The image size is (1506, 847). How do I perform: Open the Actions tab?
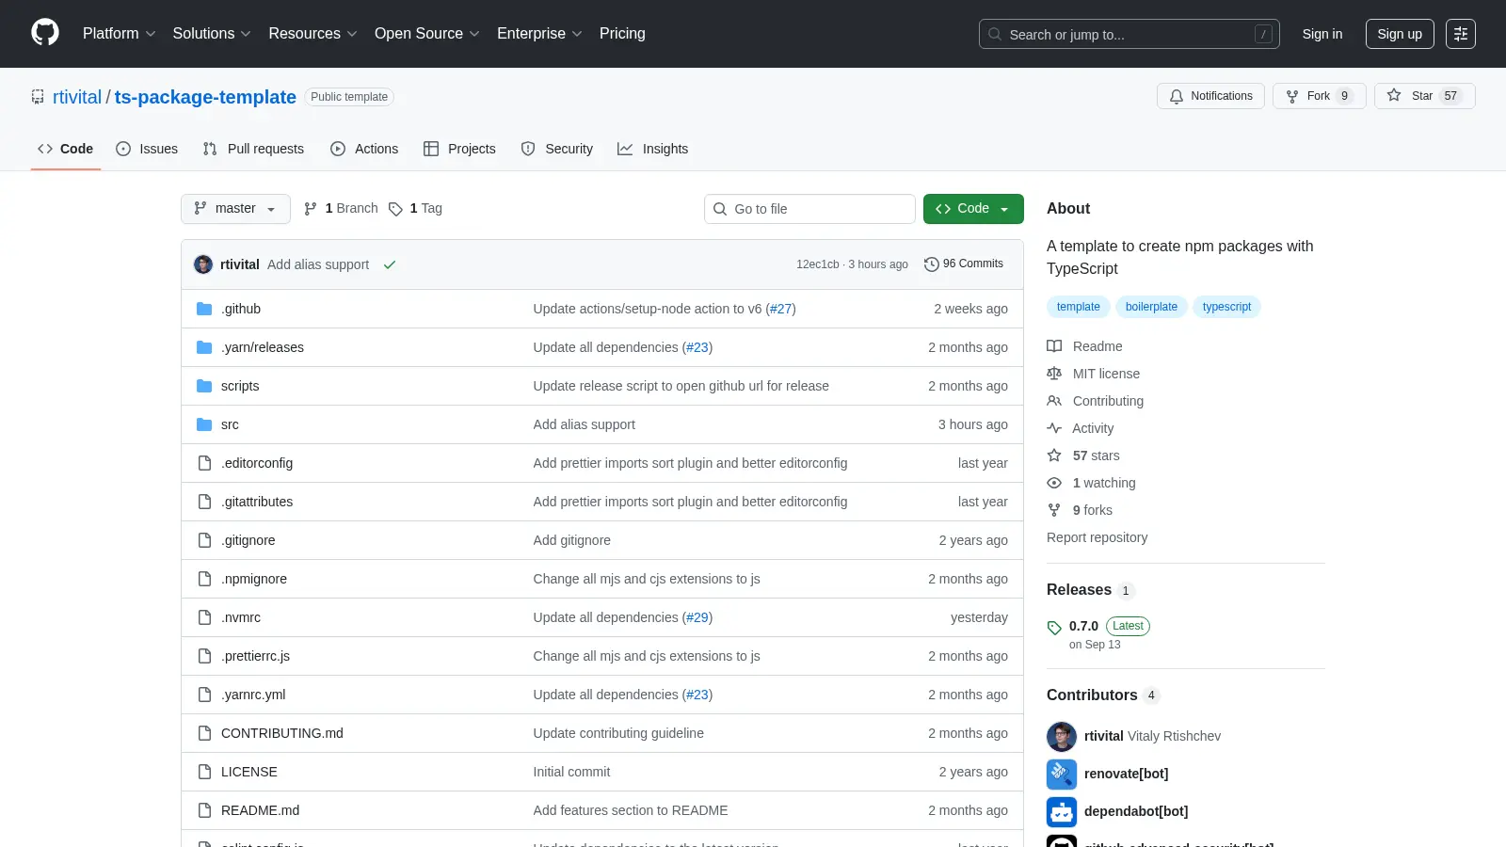(364, 149)
